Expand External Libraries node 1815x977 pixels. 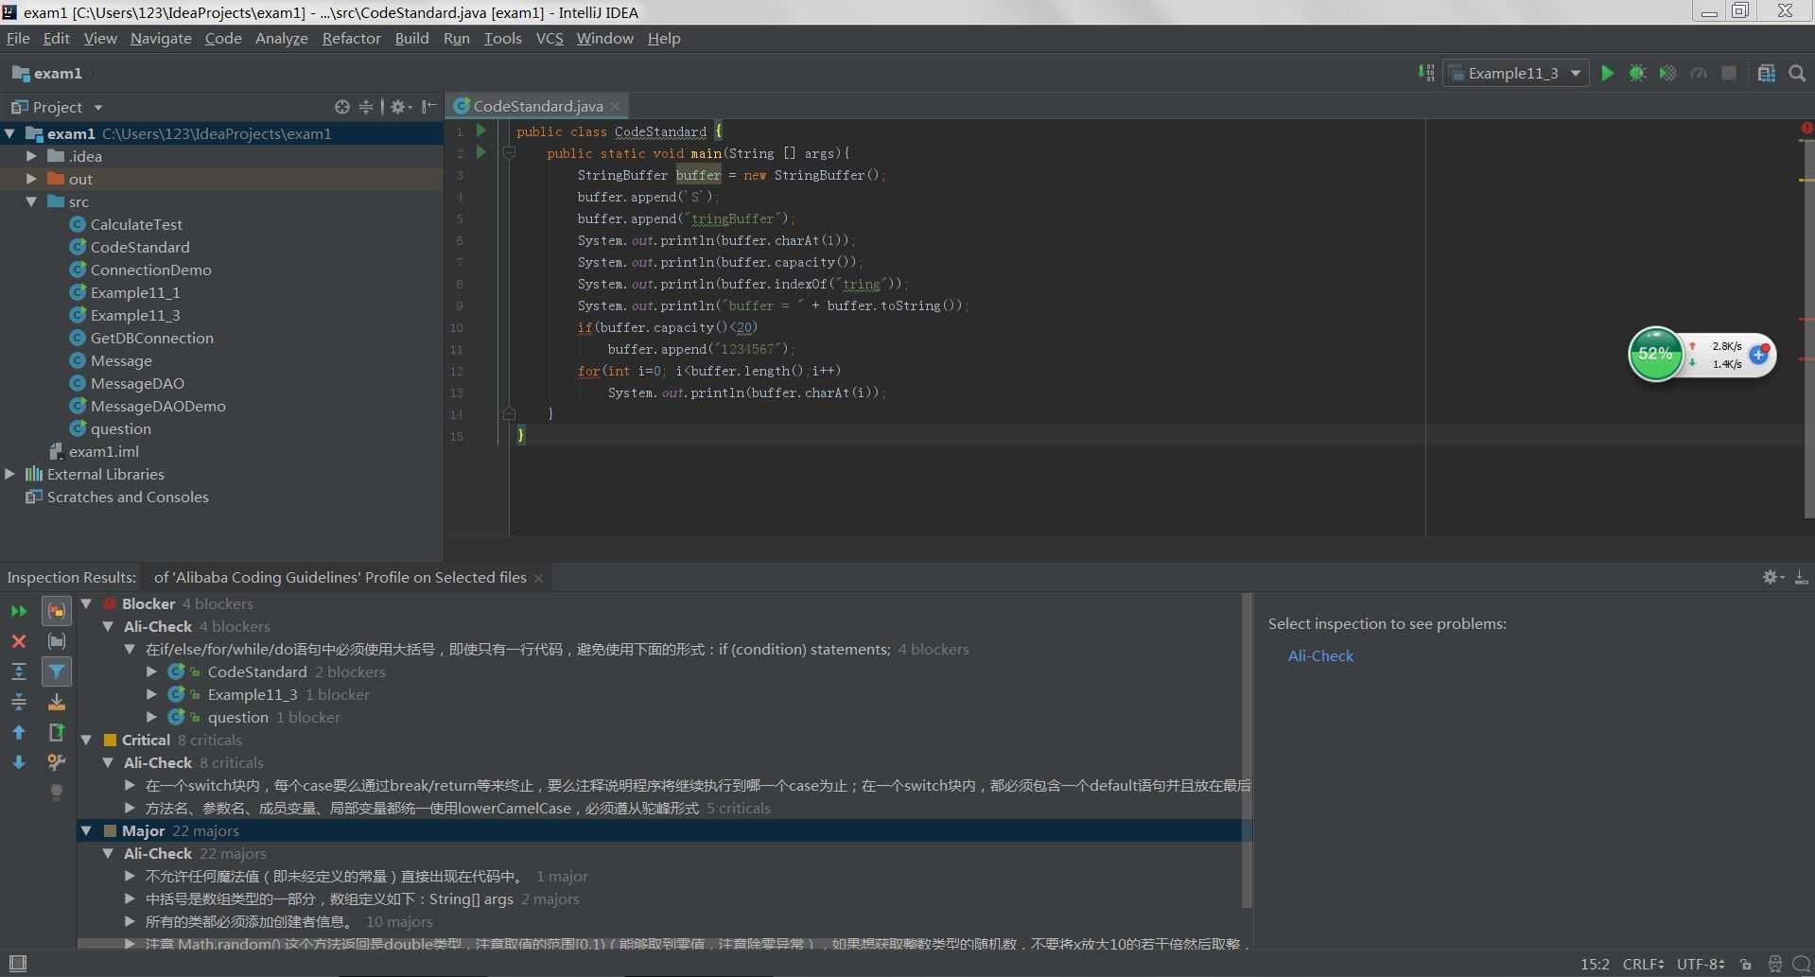[10, 474]
